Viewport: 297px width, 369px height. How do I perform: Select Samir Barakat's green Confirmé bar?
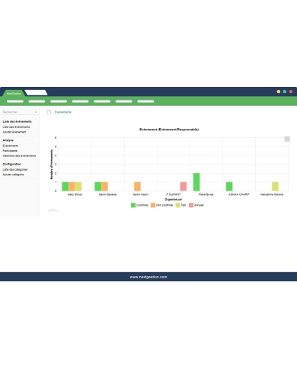98,186
